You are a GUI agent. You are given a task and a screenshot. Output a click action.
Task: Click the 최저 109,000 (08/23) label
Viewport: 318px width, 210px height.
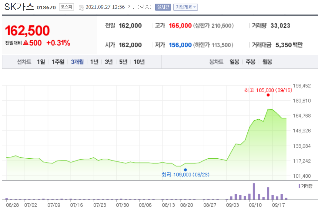tap(185, 175)
